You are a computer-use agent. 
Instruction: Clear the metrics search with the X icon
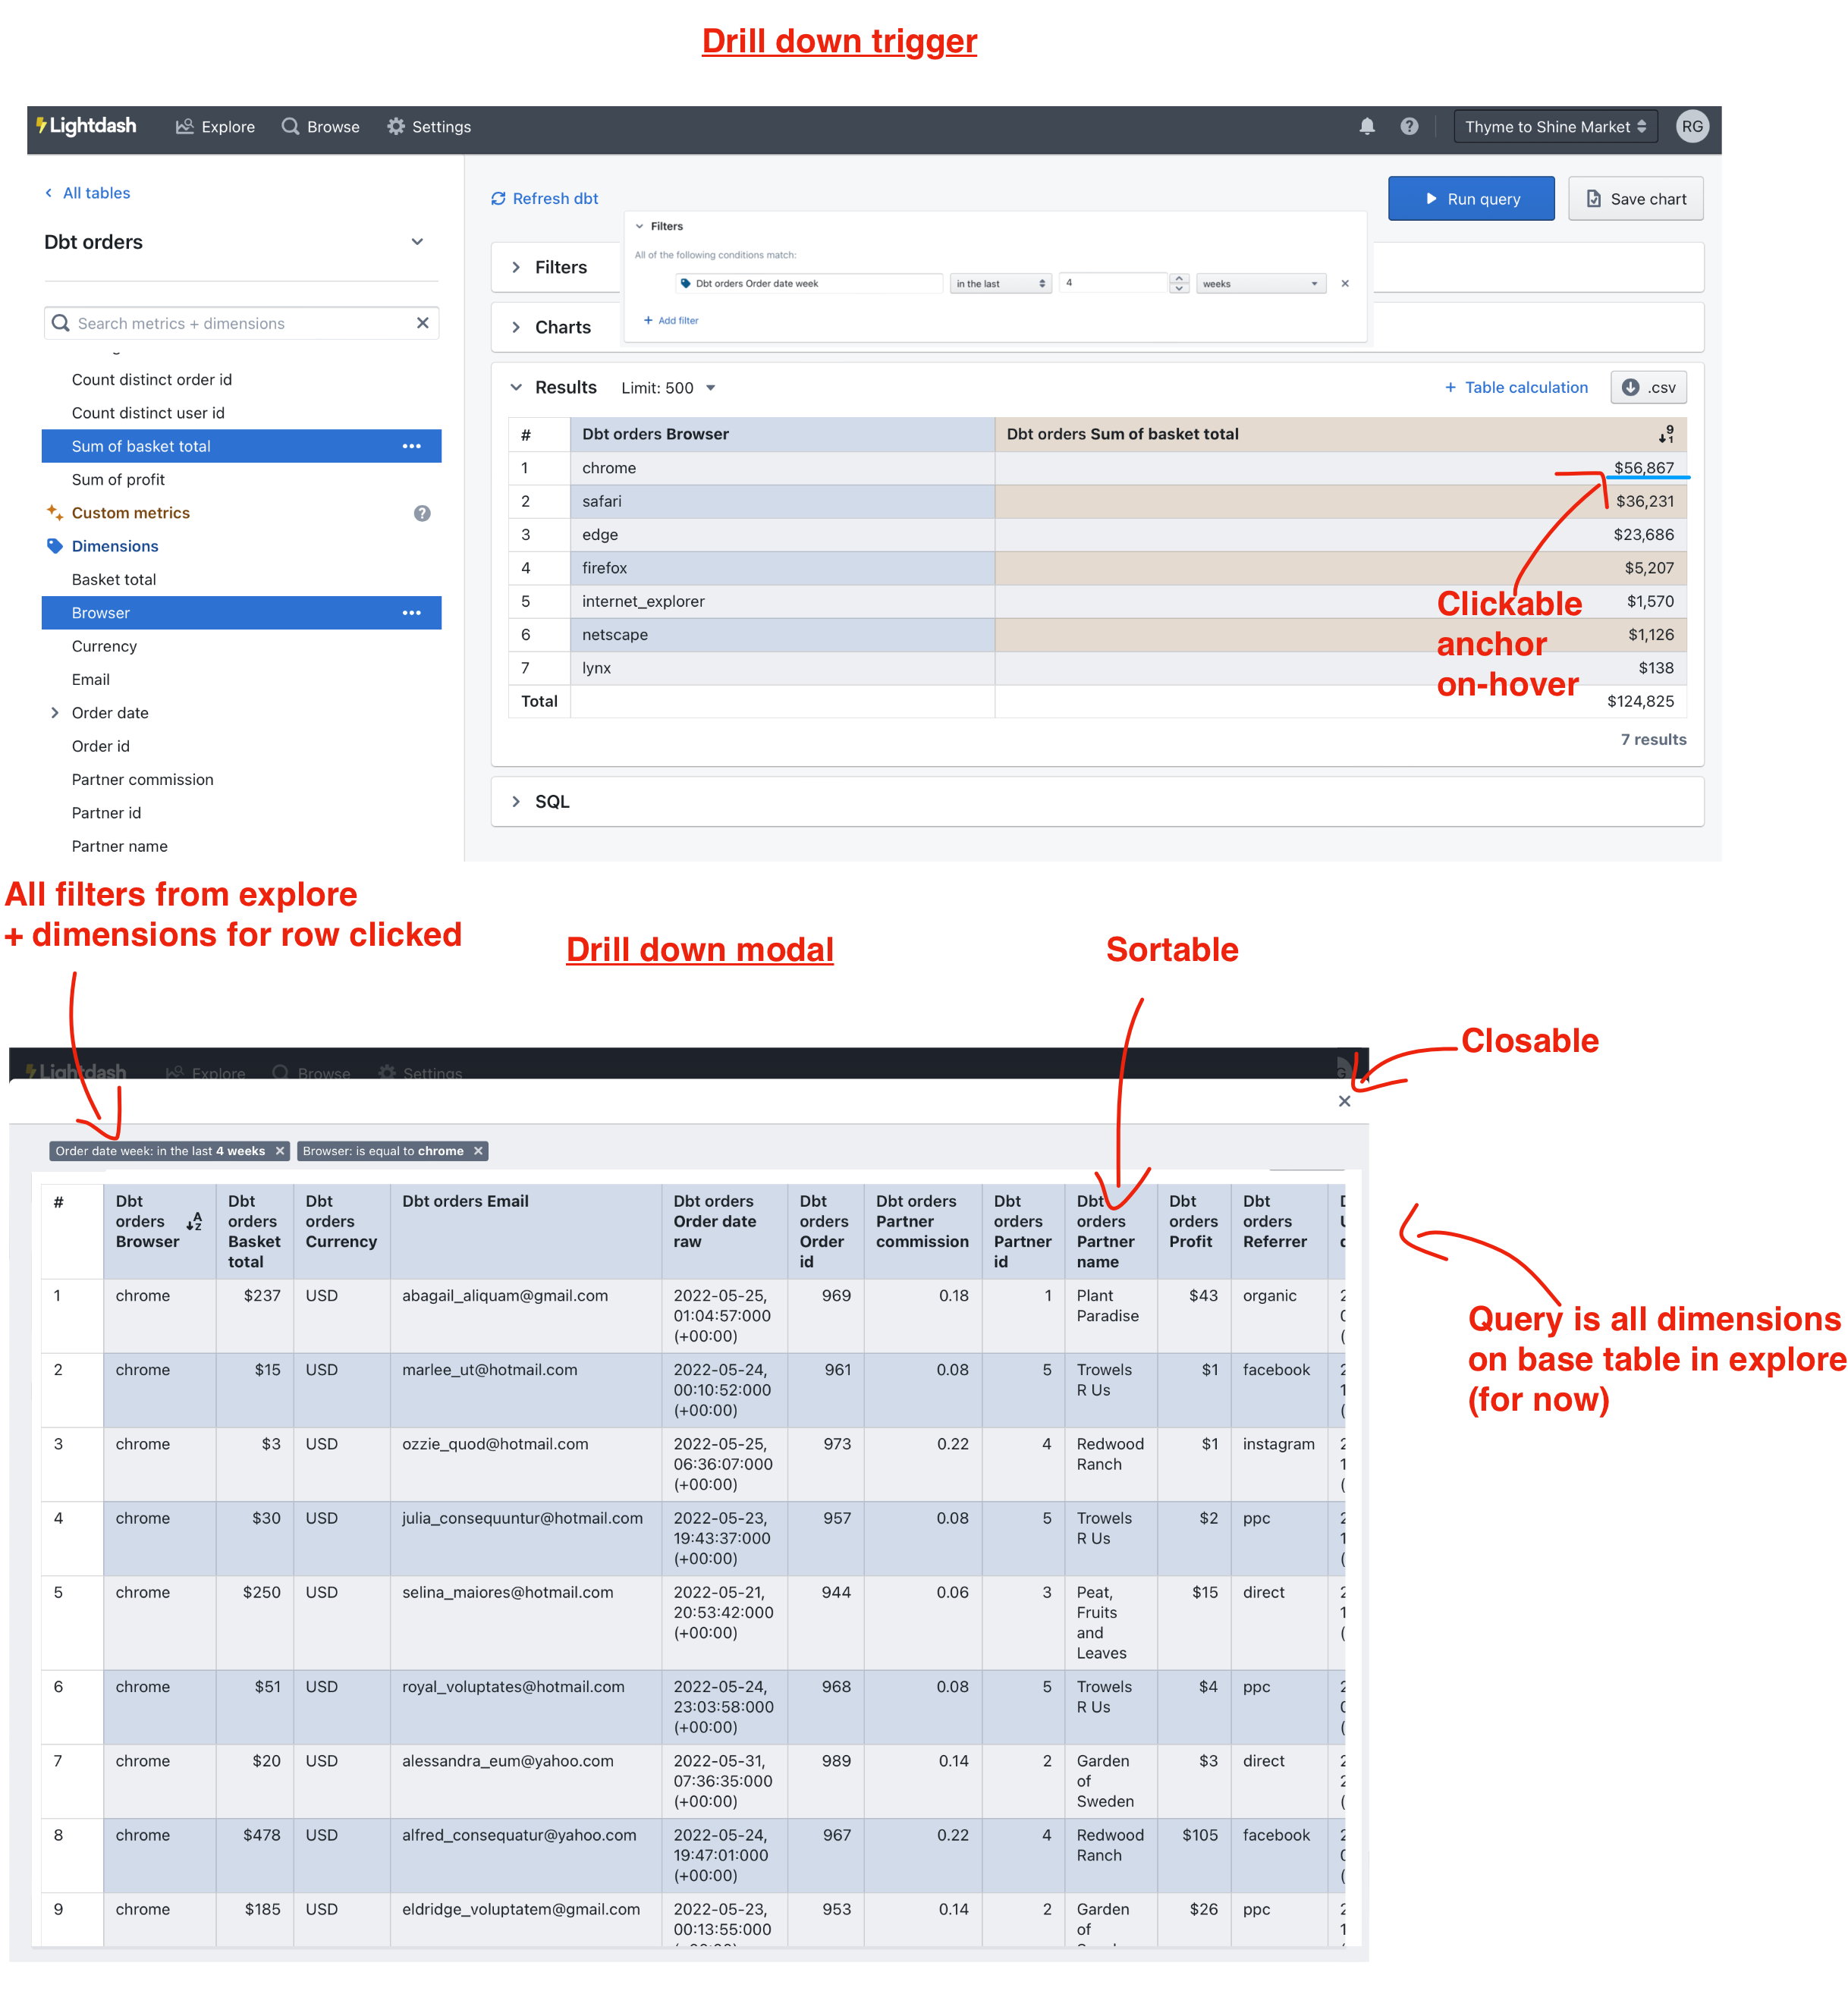424,323
